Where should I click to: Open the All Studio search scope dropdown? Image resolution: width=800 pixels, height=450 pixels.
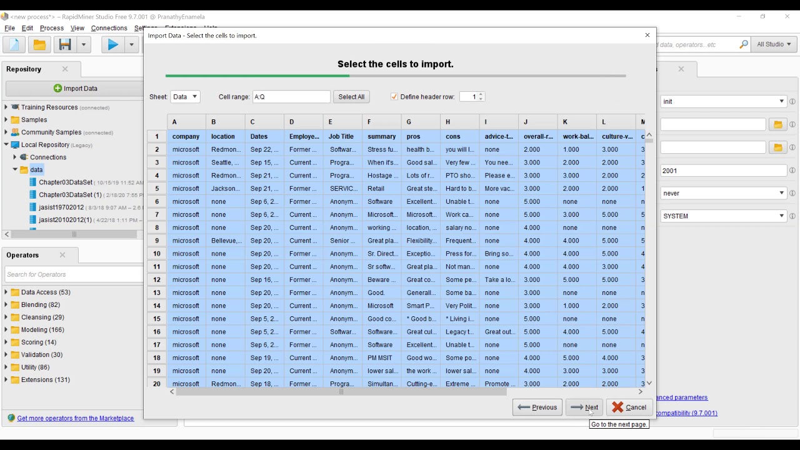point(774,44)
